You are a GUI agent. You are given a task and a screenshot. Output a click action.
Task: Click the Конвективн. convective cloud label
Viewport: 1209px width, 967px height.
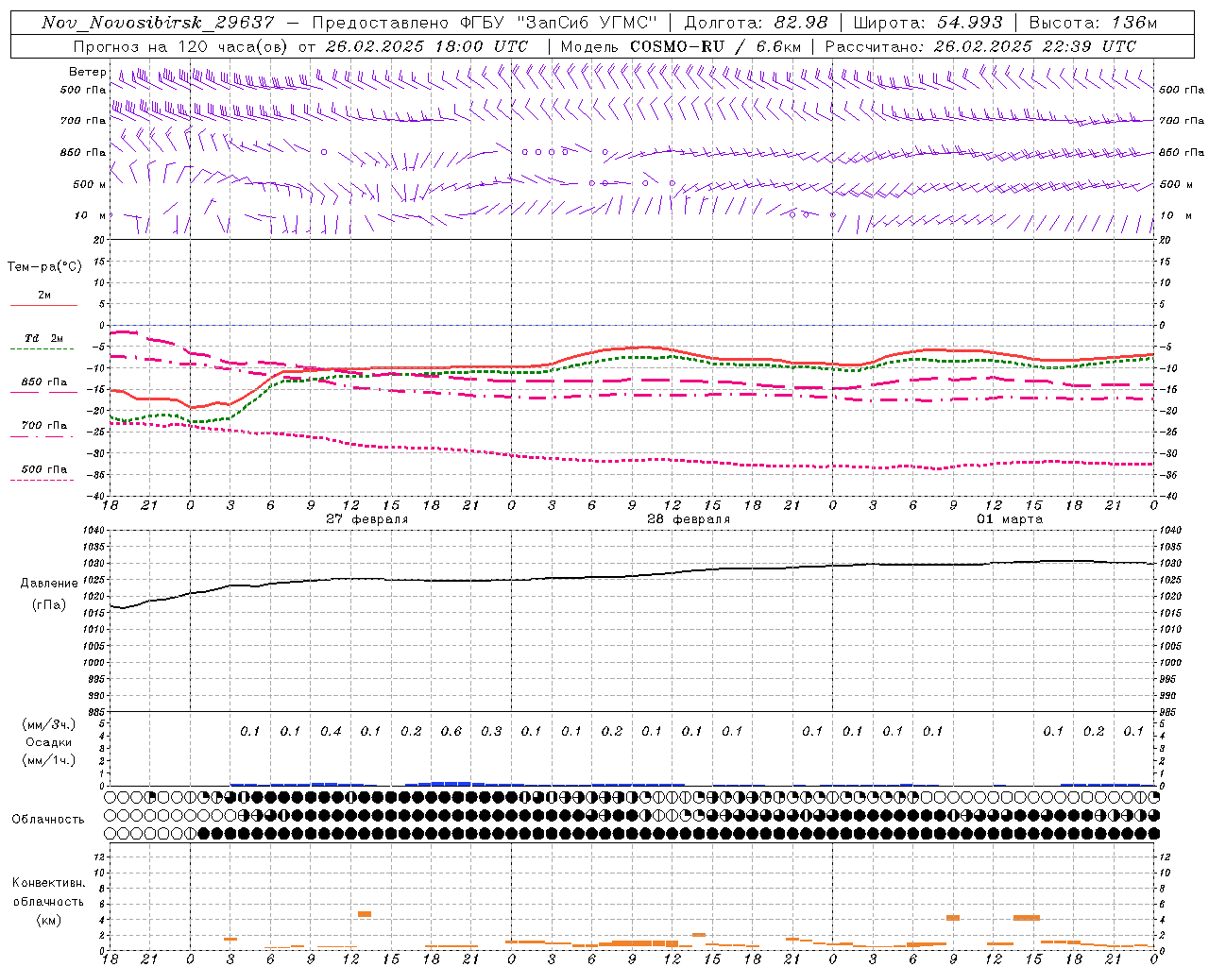pyautogui.click(x=48, y=883)
